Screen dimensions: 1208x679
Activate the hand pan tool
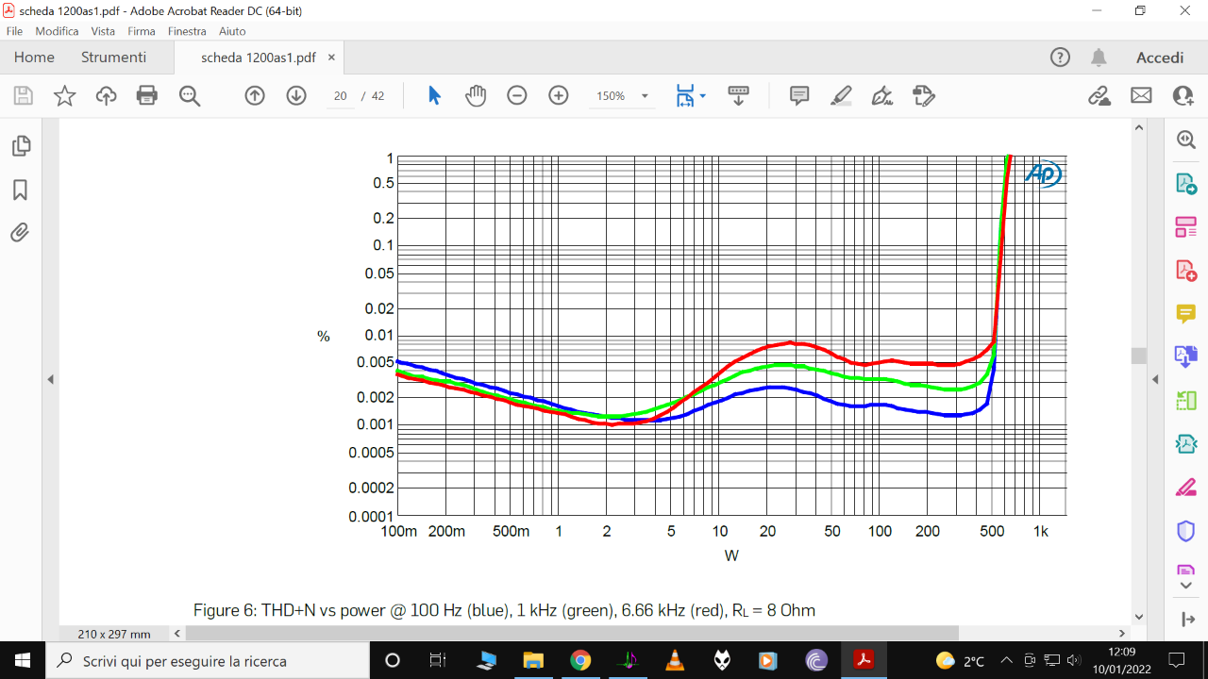[x=476, y=95]
